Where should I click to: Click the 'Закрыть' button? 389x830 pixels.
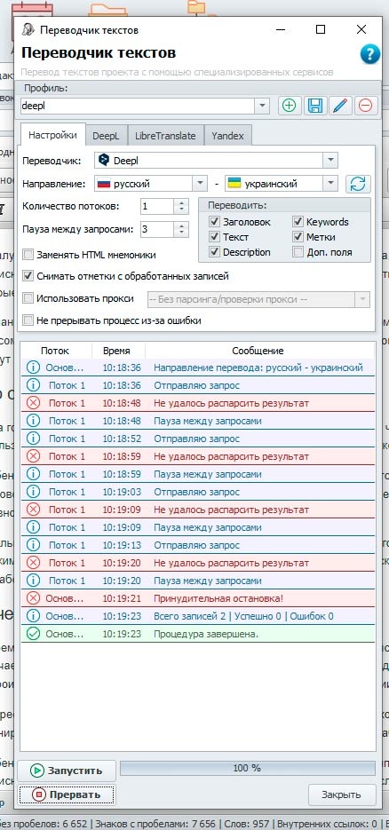tap(342, 794)
